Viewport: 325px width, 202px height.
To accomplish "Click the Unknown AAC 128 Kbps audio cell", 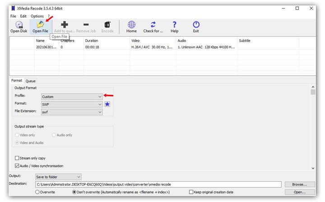I will tap(206, 47).
